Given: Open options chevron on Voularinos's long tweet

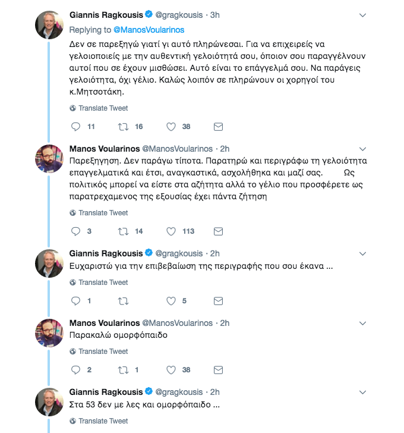Looking at the screenshot, I should pyautogui.click(x=362, y=149).
